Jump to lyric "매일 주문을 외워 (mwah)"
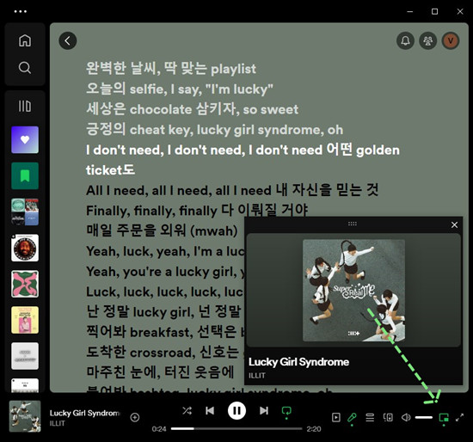The width and height of the screenshot is (473, 442). [162, 230]
